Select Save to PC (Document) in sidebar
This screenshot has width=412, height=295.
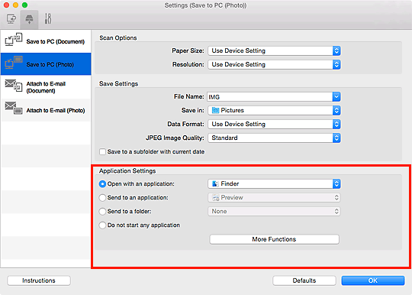coord(46,41)
